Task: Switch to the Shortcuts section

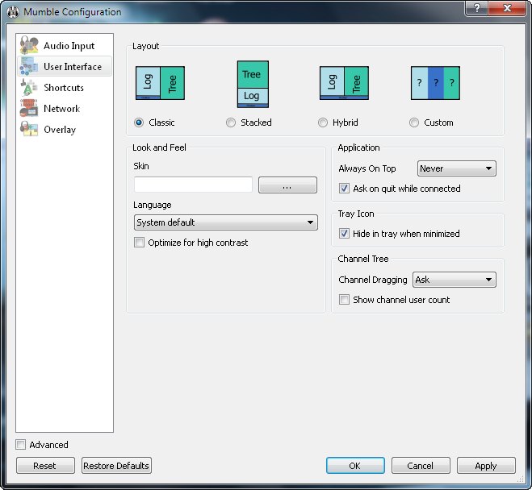Action: pos(65,87)
